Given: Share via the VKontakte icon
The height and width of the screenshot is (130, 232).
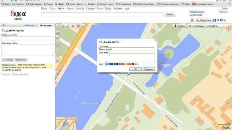Looking at the screenshot, I should (x=215, y=20).
